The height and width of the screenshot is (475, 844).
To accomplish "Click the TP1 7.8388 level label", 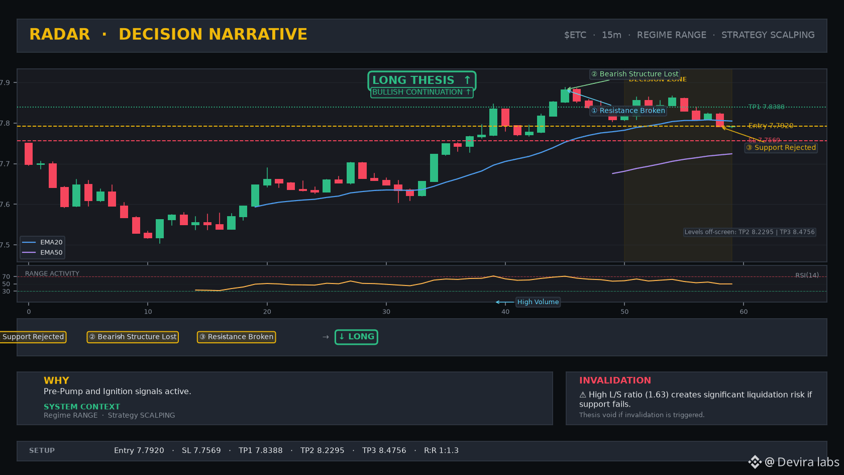I will (766, 107).
